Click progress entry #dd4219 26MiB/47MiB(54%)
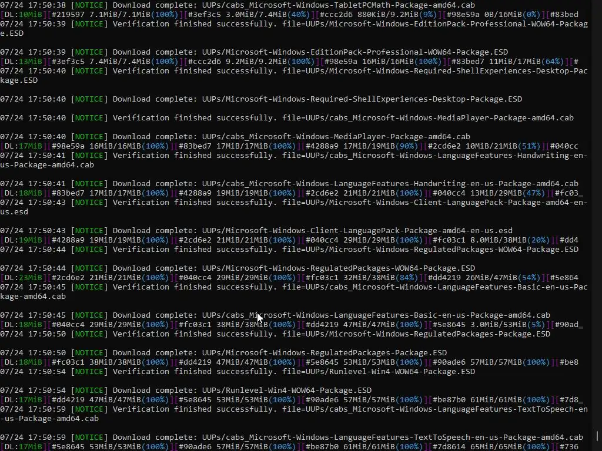This screenshot has height=451, width=602. pyautogui.click(x=484, y=278)
